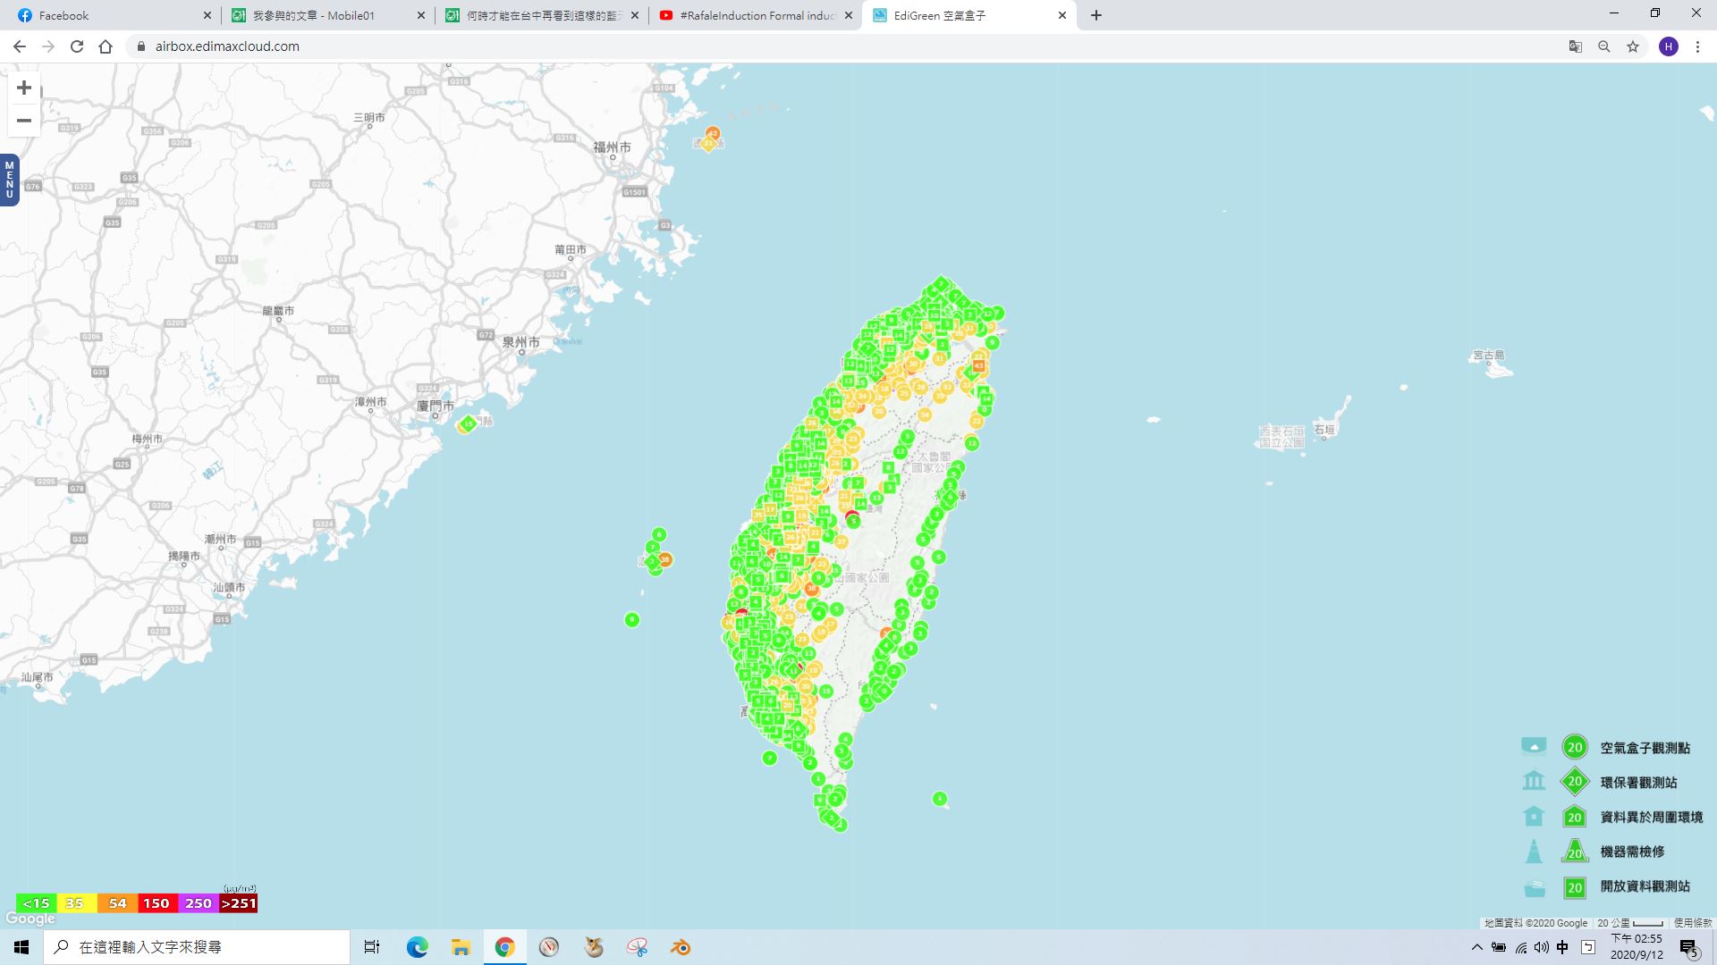Open a new browser tab

pyautogui.click(x=1096, y=15)
